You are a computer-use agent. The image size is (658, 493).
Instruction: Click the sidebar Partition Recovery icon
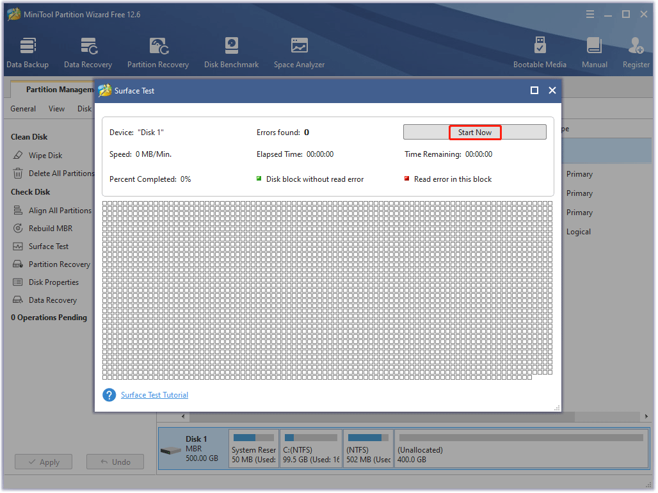pos(18,264)
